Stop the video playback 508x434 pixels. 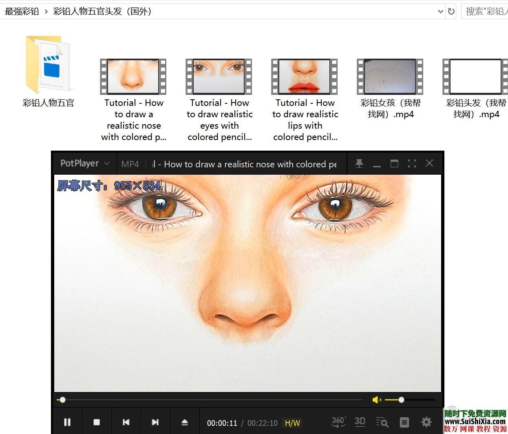coord(97,422)
